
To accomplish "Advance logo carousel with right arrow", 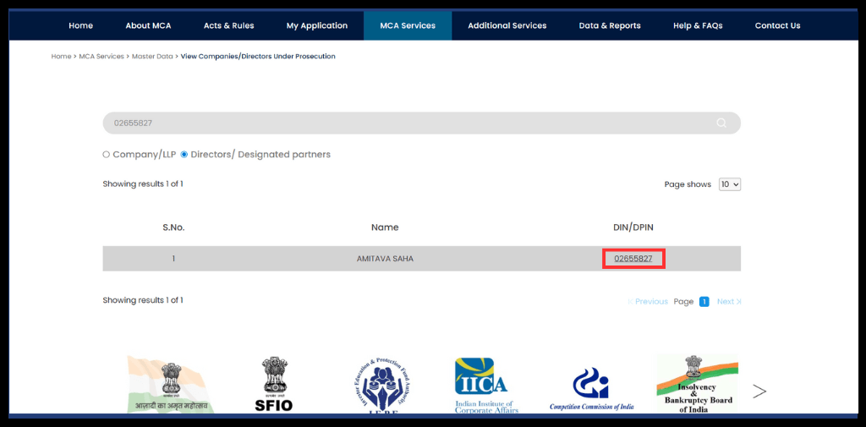I will (x=759, y=391).
